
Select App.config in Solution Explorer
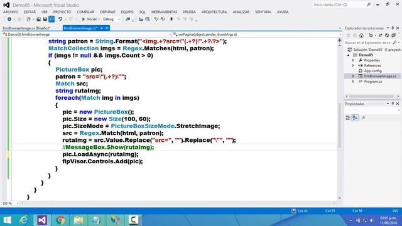[x=372, y=71]
